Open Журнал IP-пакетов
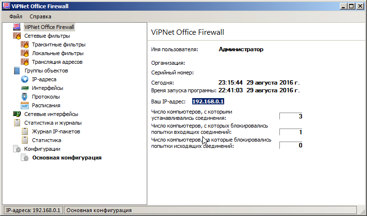 pos(56,131)
